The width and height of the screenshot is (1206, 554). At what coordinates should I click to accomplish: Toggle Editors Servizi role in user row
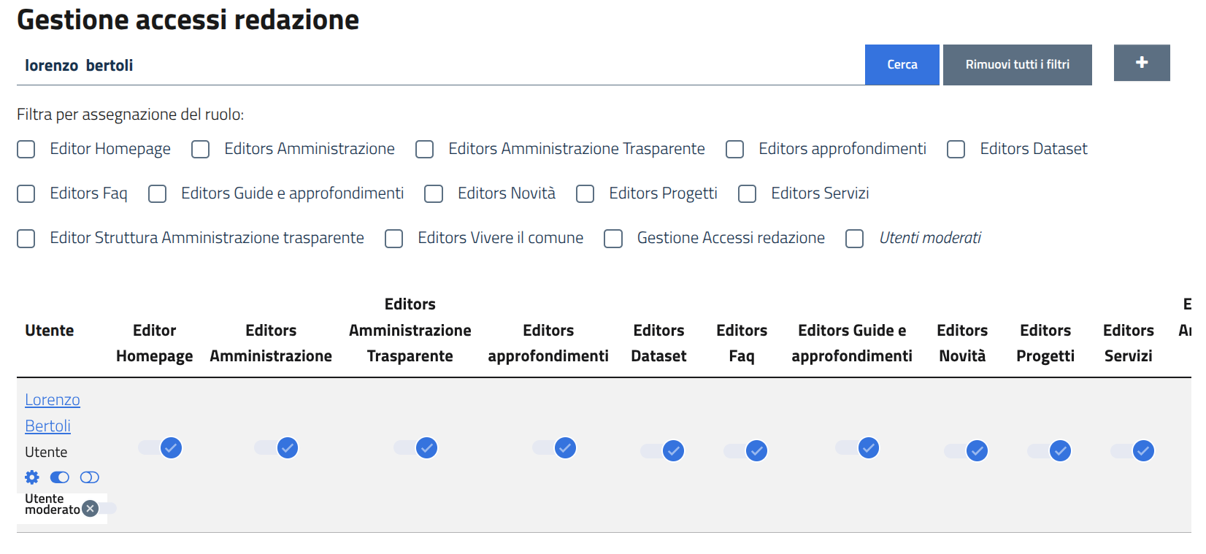[x=1133, y=451]
